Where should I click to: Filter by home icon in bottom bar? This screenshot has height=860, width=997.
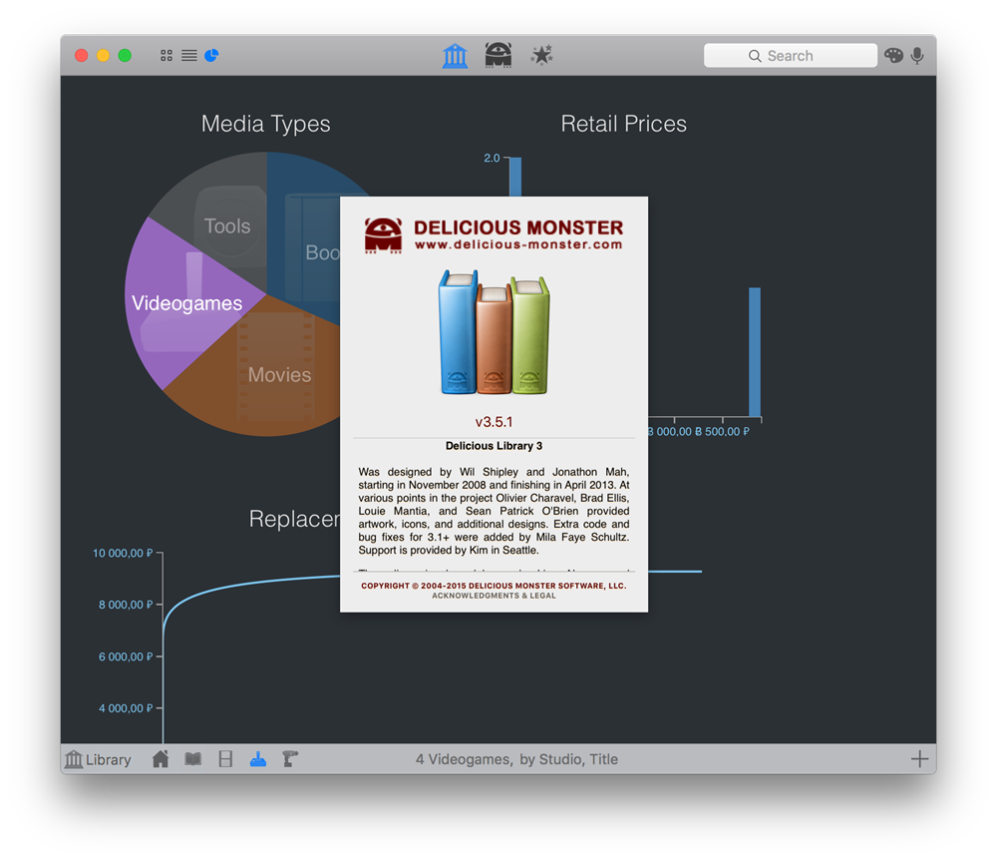point(161,759)
